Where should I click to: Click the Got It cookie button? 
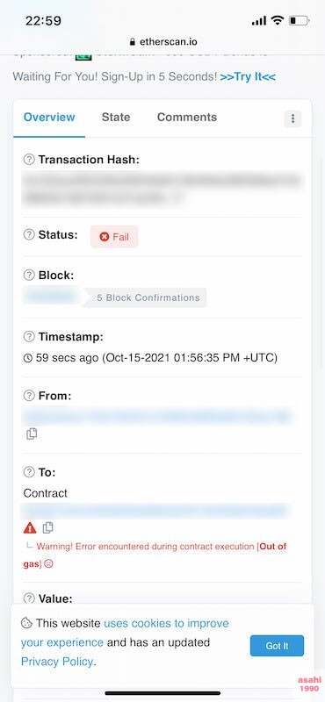point(277,646)
